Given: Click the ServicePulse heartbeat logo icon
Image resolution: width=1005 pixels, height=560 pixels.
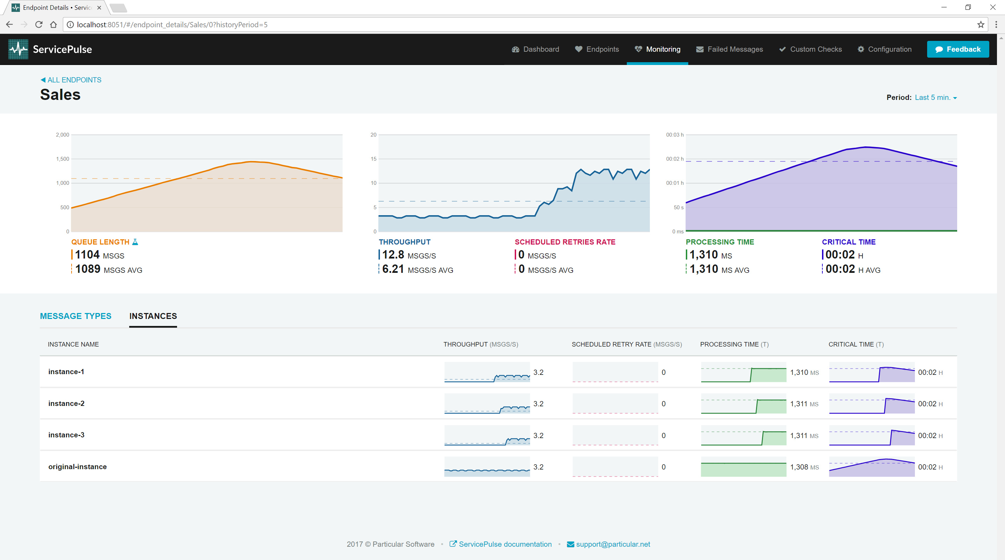Looking at the screenshot, I should pyautogui.click(x=19, y=49).
